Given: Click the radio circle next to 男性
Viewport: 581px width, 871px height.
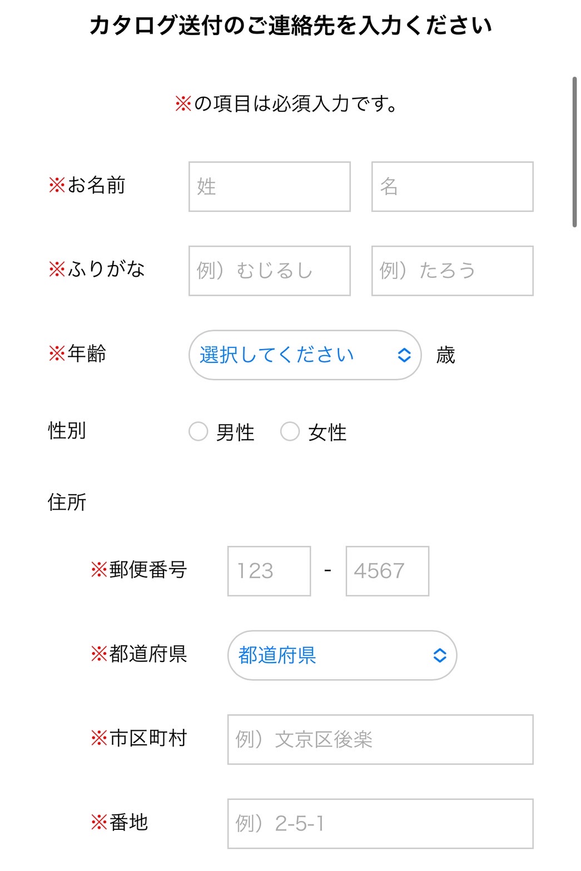Looking at the screenshot, I should tap(198, 431).
